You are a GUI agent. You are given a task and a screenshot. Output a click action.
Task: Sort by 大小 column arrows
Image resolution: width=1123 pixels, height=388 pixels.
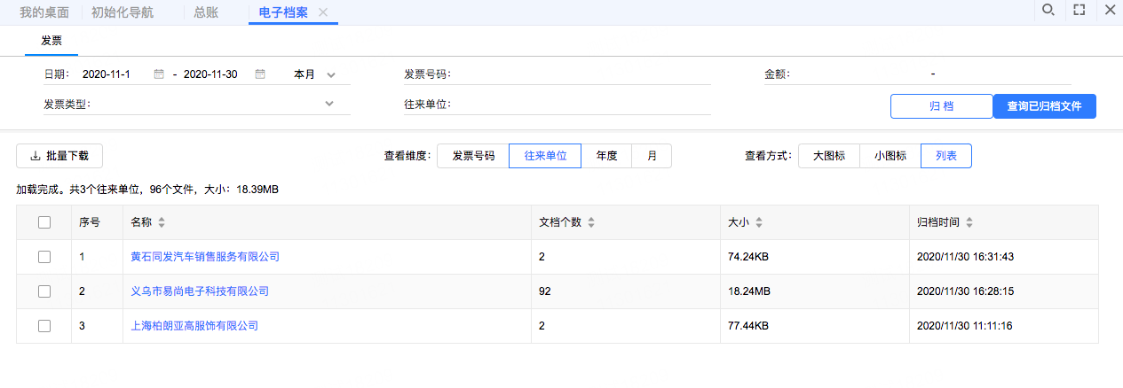coord(759,222)
